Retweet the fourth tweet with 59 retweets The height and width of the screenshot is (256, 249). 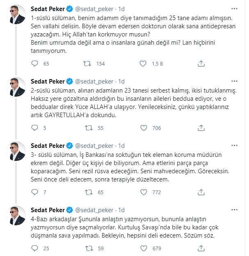tap(87, 248)
